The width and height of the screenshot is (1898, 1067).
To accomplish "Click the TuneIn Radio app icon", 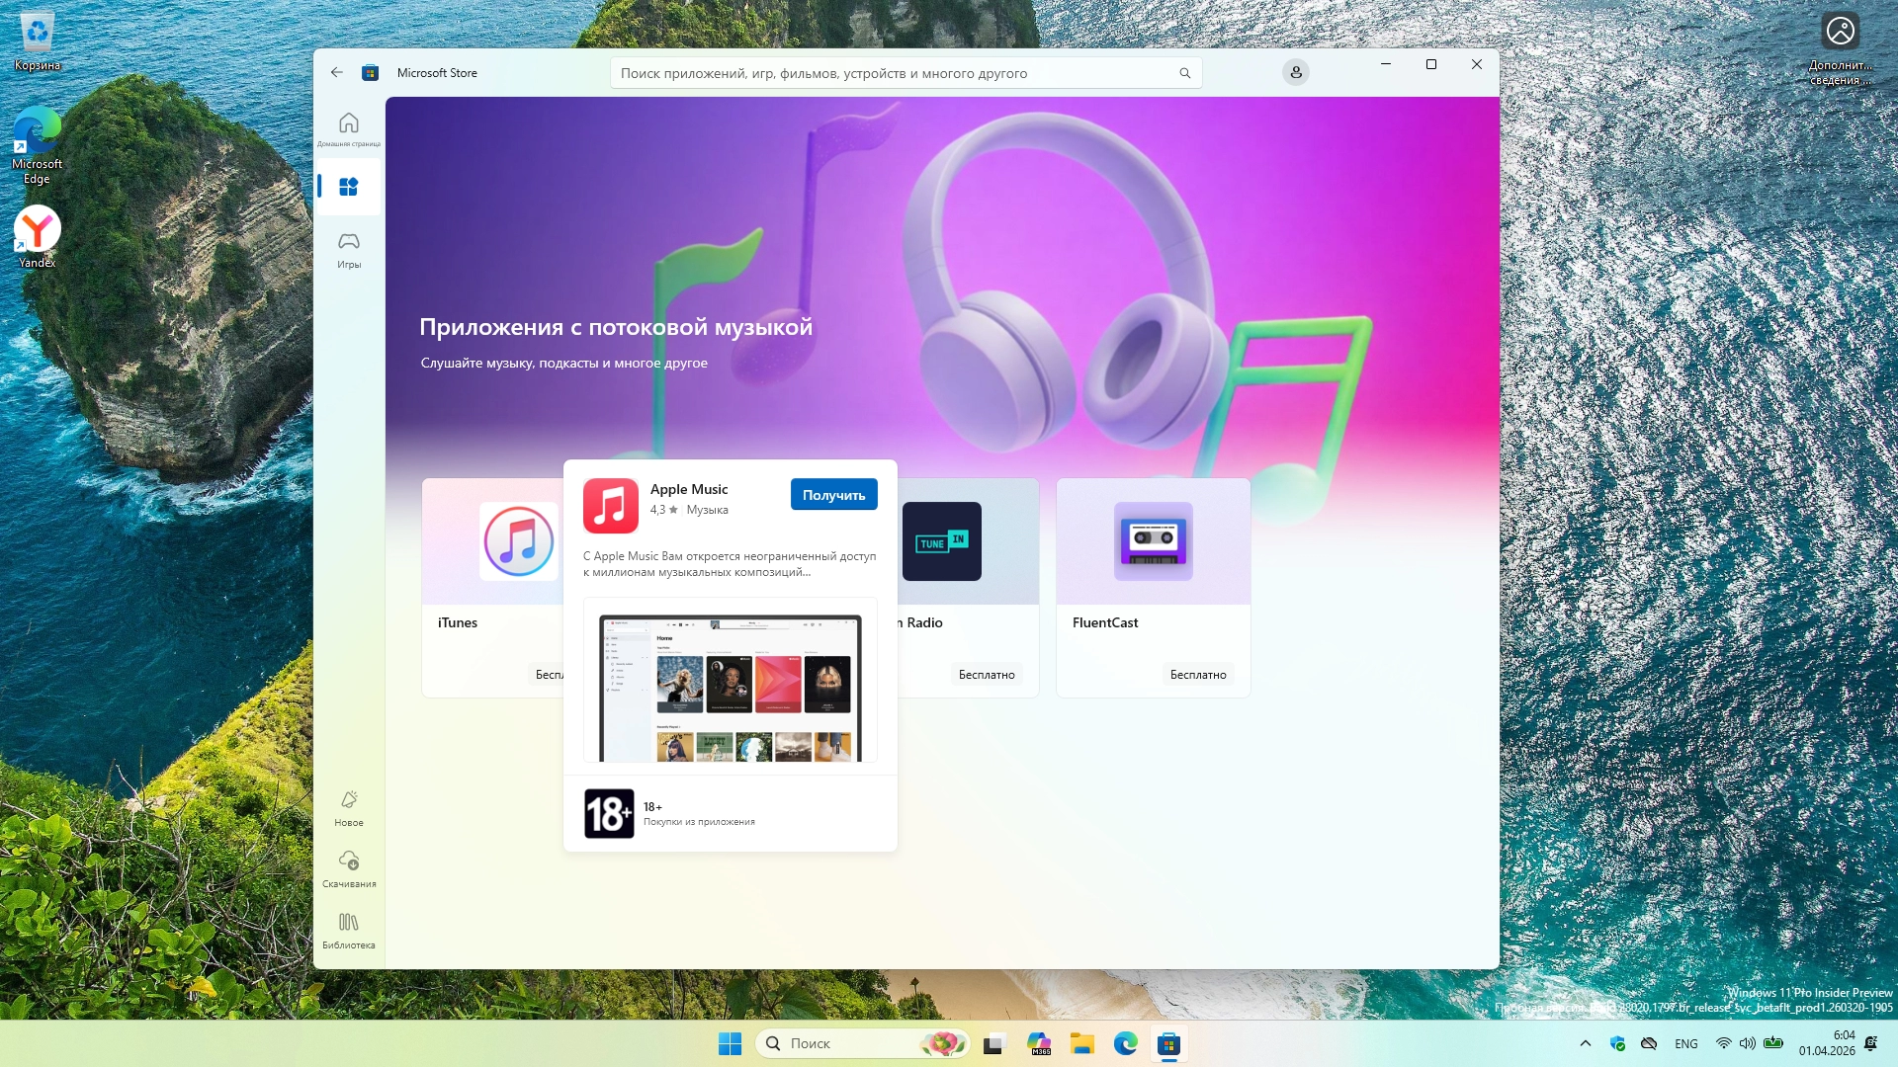I will point(941,541).
